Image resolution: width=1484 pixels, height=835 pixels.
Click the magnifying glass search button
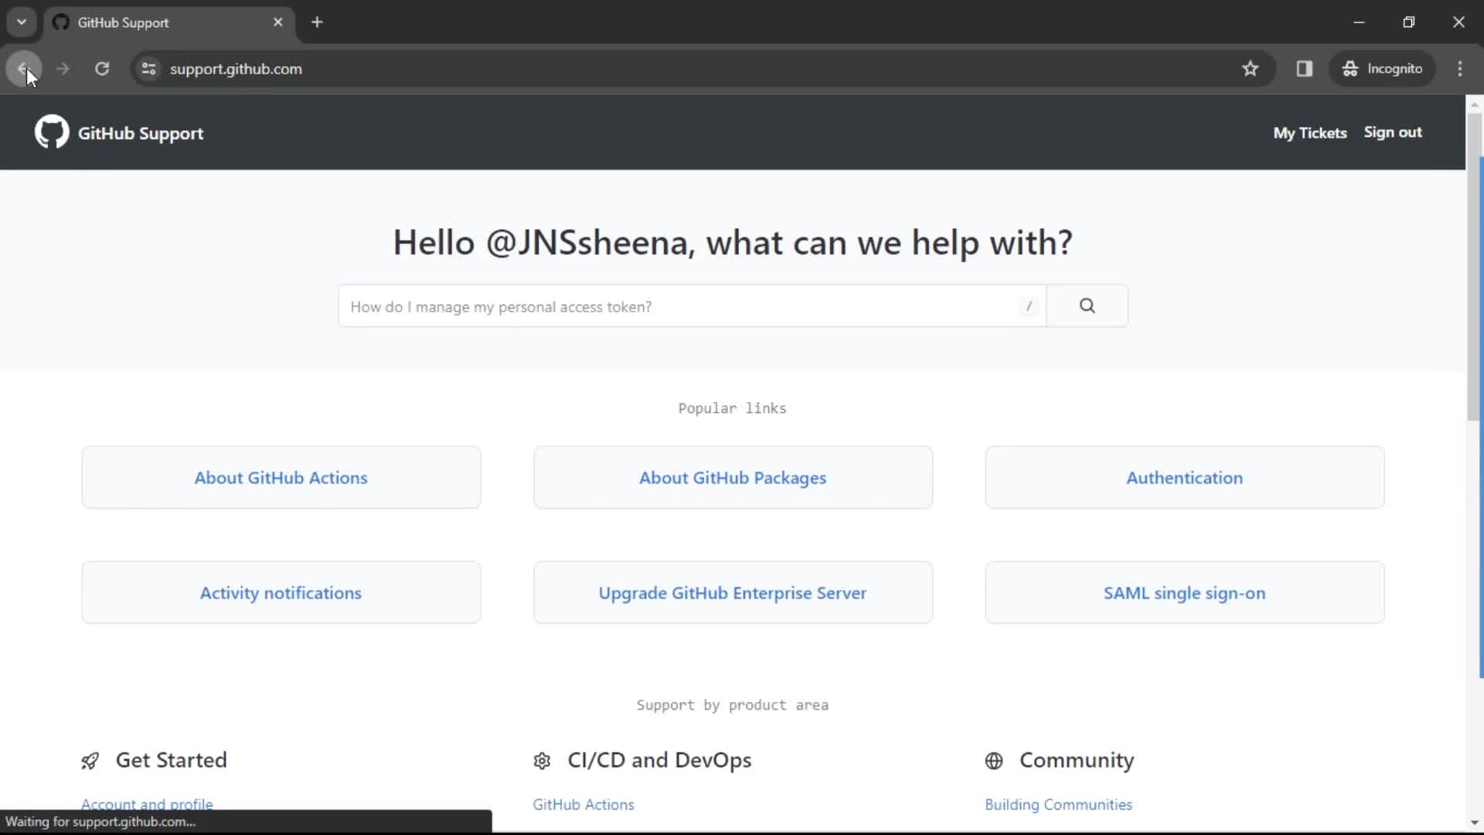coord(1087,306)
